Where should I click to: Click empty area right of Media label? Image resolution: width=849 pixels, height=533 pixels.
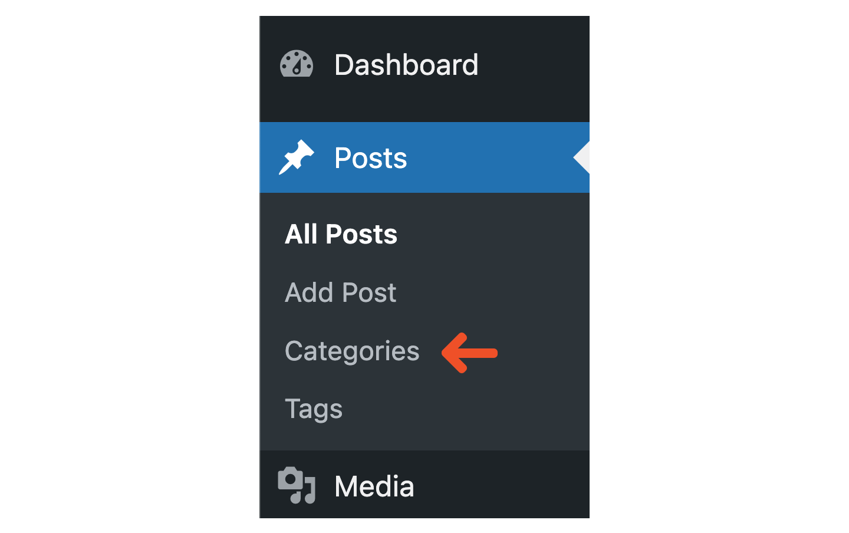[x=501, y=486]
